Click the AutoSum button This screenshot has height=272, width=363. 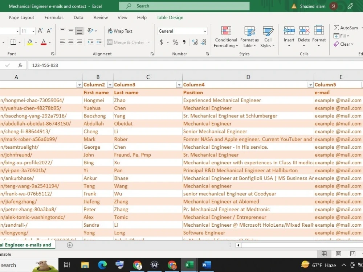[346, 28]
